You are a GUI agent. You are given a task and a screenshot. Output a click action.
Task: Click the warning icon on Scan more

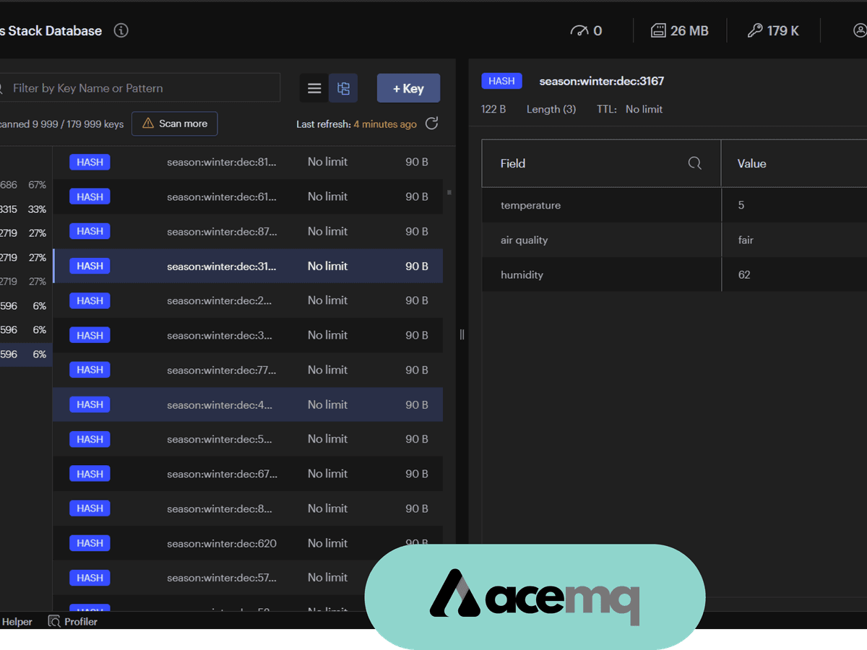point(148,123)
